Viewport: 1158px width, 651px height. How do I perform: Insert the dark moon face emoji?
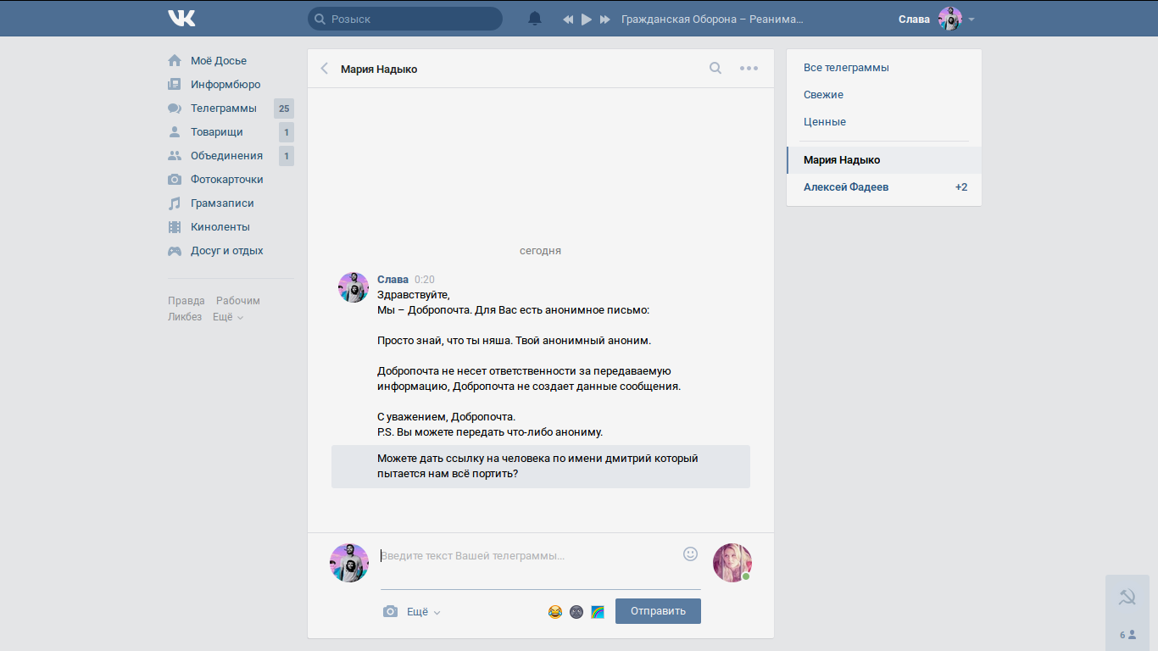[576, 612]
